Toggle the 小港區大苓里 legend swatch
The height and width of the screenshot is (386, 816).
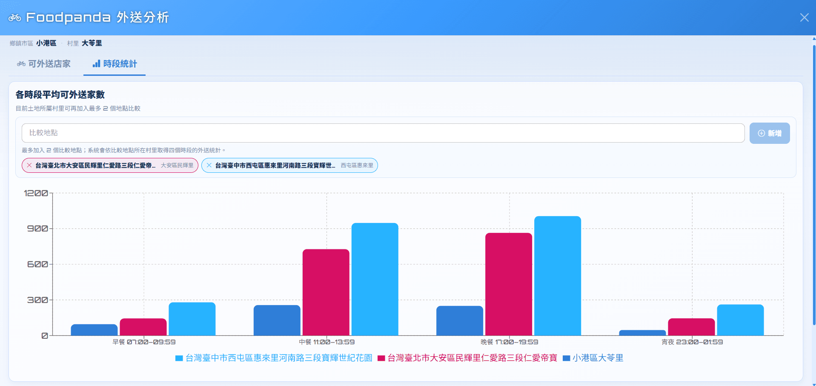click(x=567, y=358)
